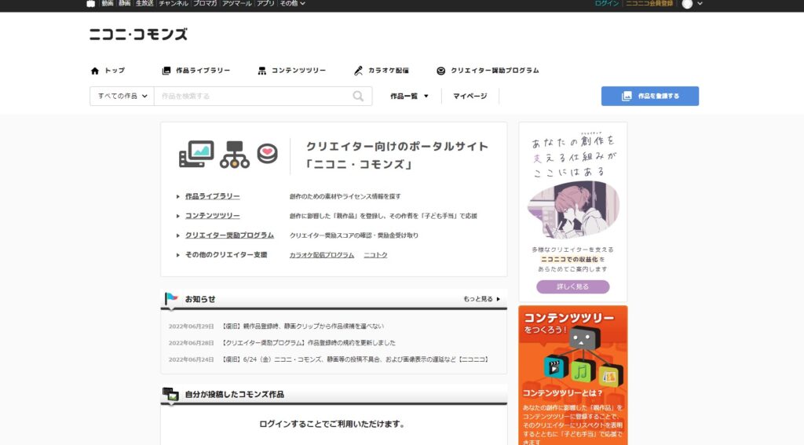Click the ニコニ・コモンズ logo

click(138, 35)
